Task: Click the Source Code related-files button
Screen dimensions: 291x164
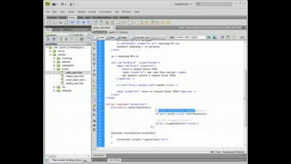Action: (x=100, y=32)
